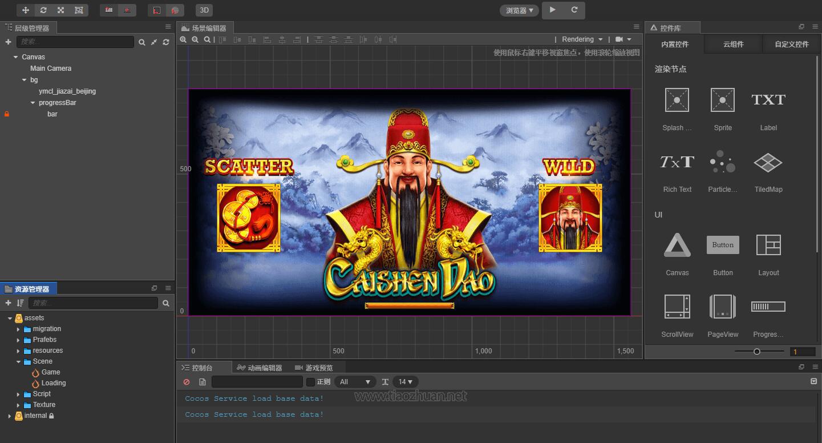Click the hierarchy panel search field
This screenshot has width=822, height=443.
point(75,42)
